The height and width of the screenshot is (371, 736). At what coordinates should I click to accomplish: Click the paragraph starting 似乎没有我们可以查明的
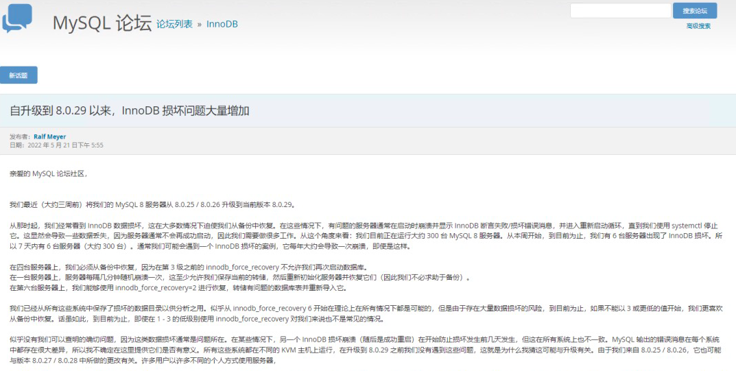pos(366,350)
